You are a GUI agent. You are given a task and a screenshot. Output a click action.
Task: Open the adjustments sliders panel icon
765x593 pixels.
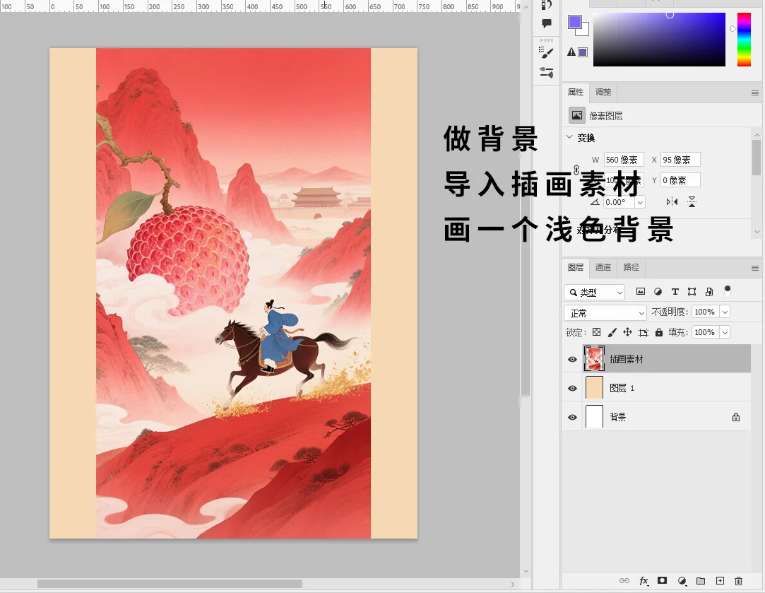pyautogui.click(x=547, y=73)
